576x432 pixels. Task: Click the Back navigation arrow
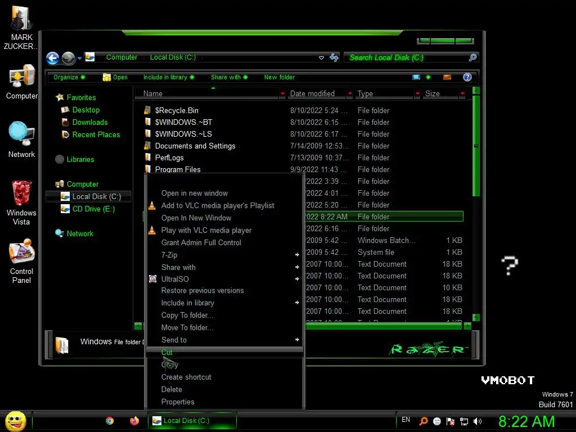(x=52, y=58)
